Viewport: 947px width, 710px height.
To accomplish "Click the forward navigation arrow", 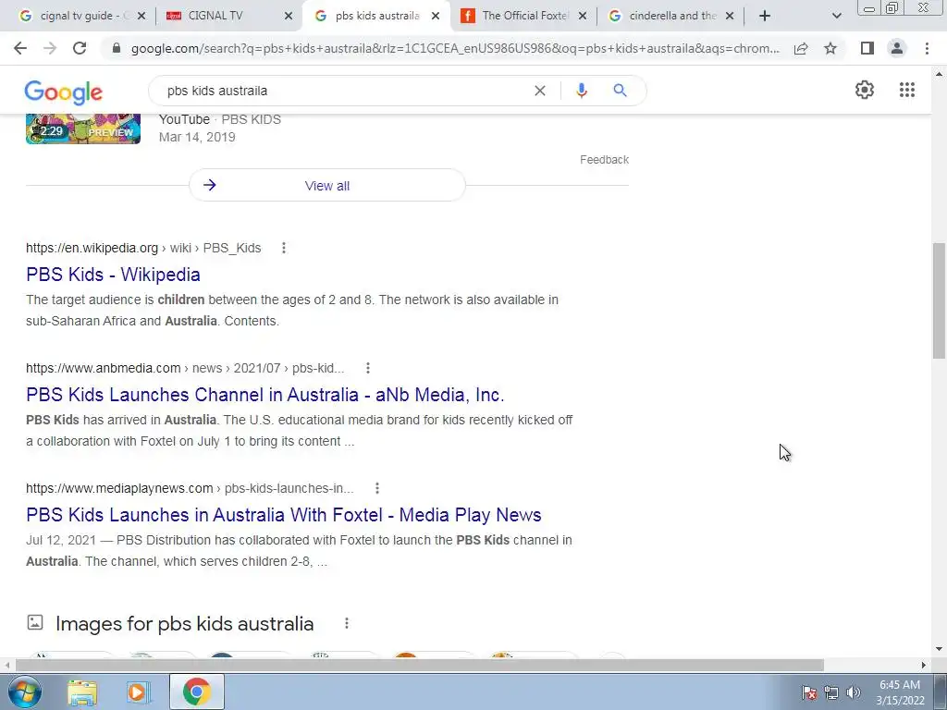I will coord(50,48).
